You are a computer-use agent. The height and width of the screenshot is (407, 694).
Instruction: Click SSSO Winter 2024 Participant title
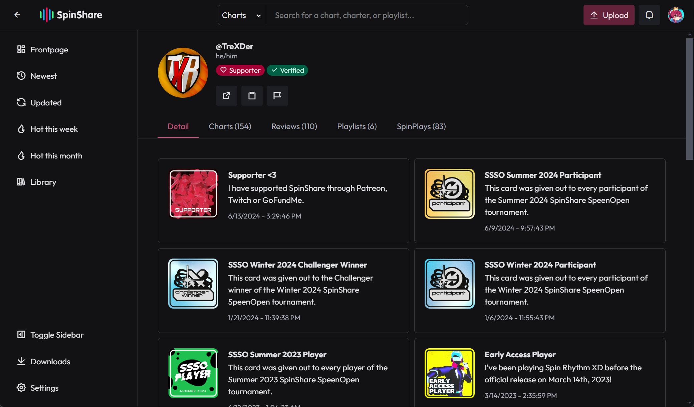(x=540, y=265)
